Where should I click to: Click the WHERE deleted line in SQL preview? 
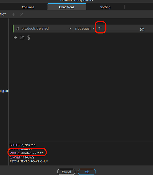point(27,153)
